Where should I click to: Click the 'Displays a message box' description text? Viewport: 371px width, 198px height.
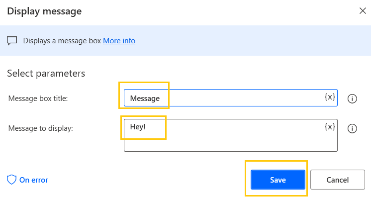(x=62, y=41)
